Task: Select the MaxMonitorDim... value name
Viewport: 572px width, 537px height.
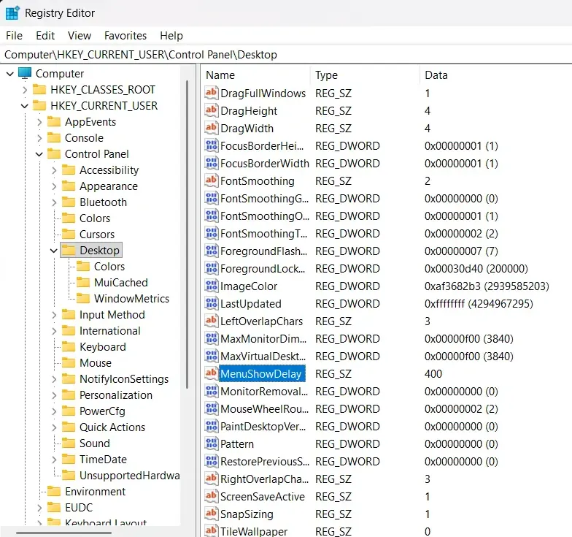Action: coord(263,339)
